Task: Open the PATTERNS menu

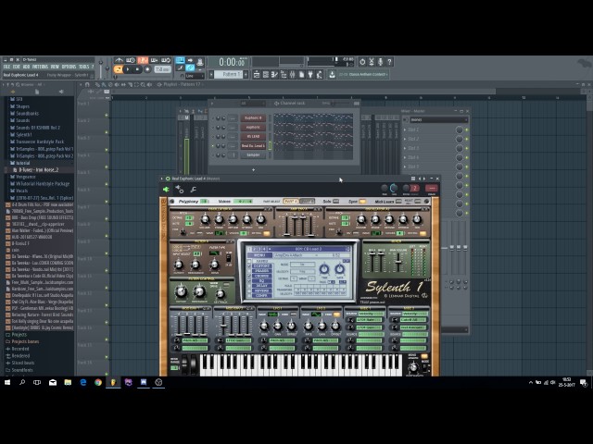Action: click(x=40, y=67)
